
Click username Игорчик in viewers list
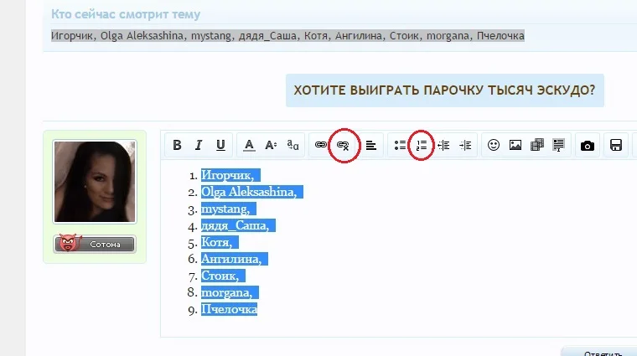(x=72, y=36)
